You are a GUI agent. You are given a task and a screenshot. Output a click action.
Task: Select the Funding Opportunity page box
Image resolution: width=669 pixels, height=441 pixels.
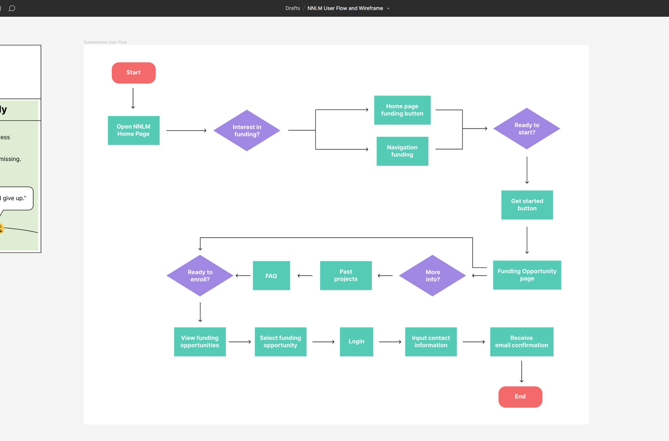(x=527, y=275)
